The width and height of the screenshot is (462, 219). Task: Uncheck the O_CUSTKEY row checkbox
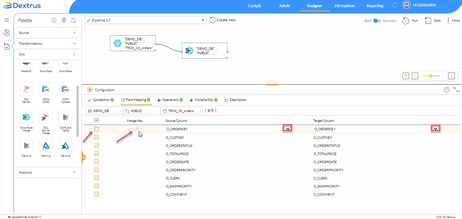pos(97,137)
